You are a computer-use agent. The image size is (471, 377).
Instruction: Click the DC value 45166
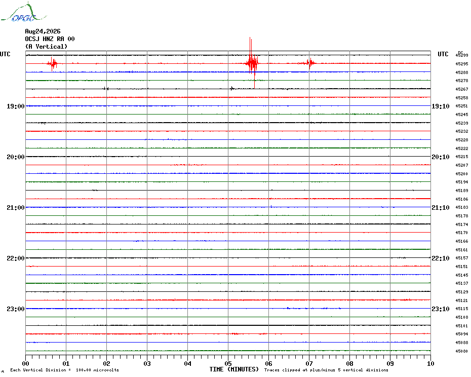click(462, 241)
